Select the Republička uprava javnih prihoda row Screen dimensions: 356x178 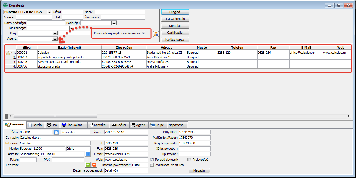(178, 57)
